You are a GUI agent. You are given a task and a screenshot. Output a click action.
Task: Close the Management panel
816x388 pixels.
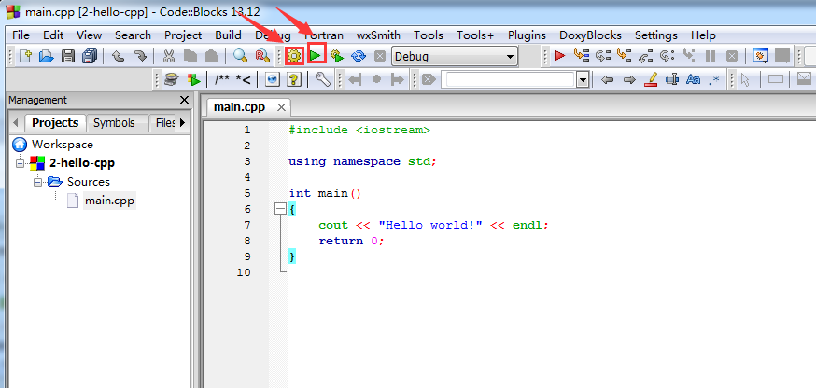(184, 100)
